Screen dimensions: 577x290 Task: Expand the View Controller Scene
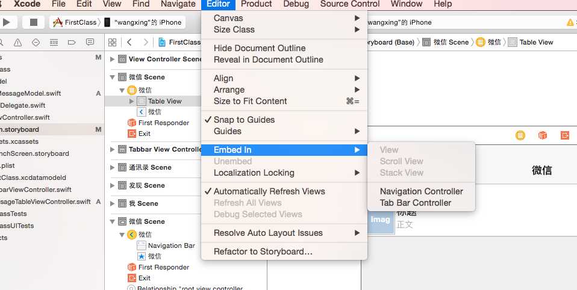113,59
